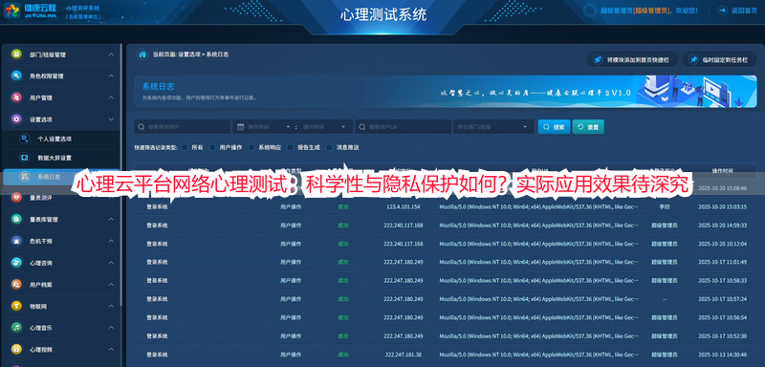This screenshot has height=367, width=765.
Task: Click the 危机干预 alarm icon
Action: tap(16, 241)
